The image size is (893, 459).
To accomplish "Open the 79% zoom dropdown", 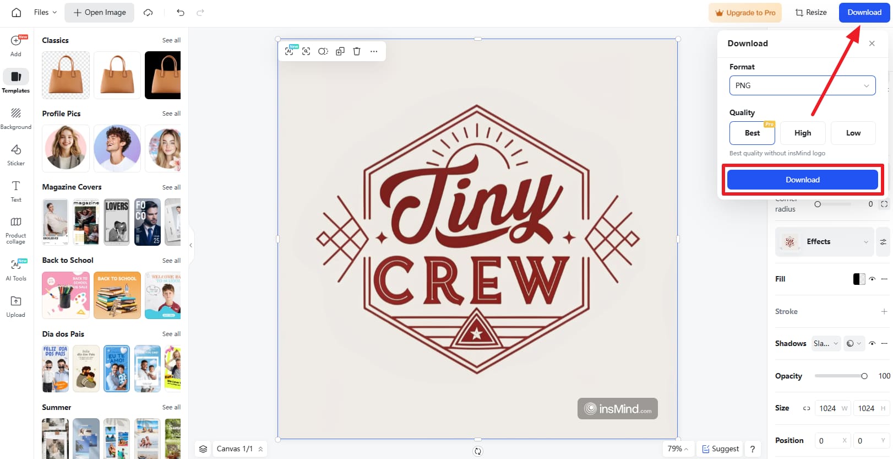I will coord(678,449).
